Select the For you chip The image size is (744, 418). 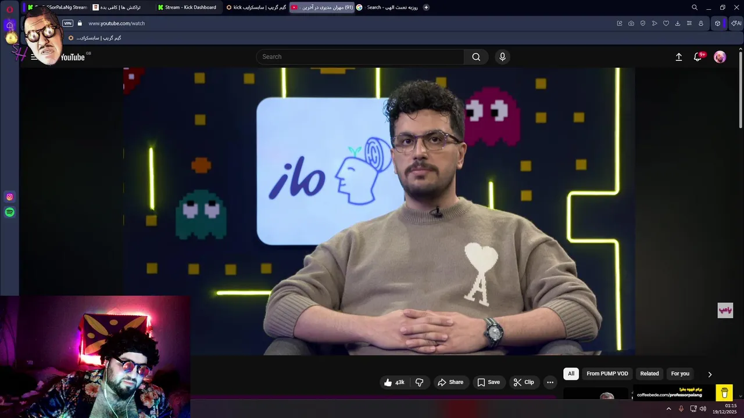click(x=680, y=374)
